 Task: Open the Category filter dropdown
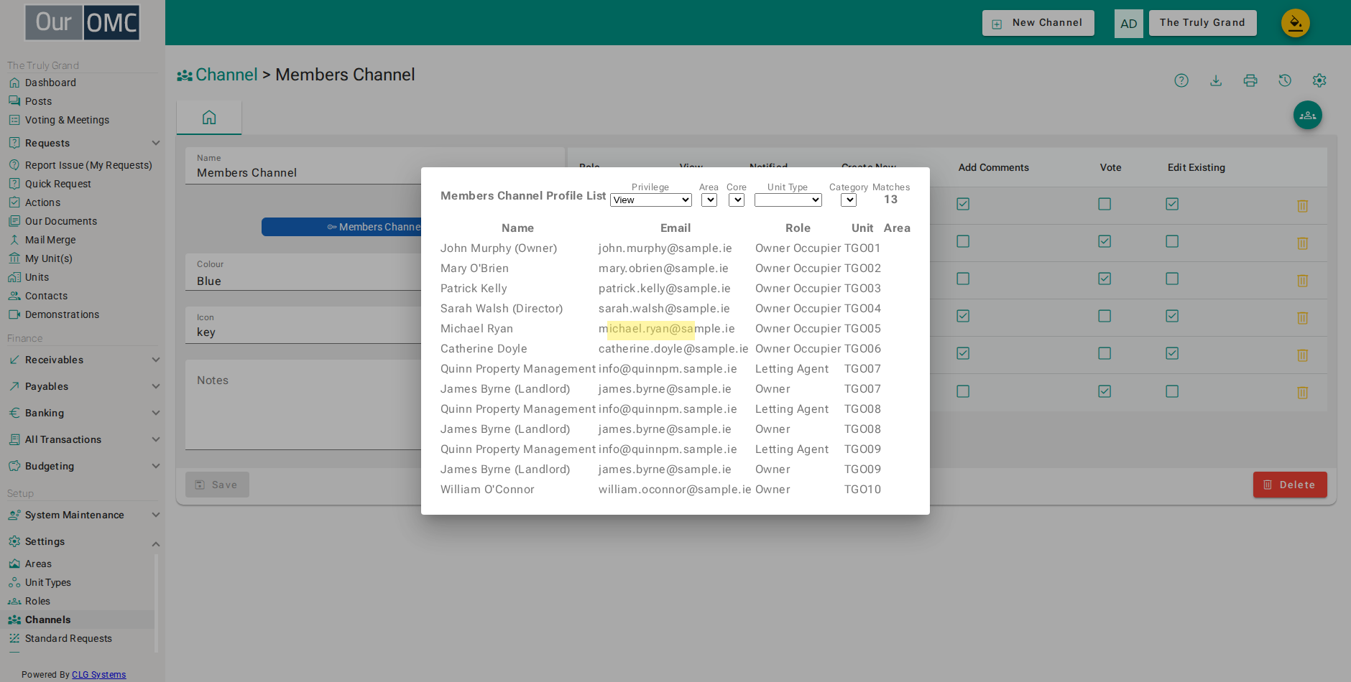tap(849, 200)
